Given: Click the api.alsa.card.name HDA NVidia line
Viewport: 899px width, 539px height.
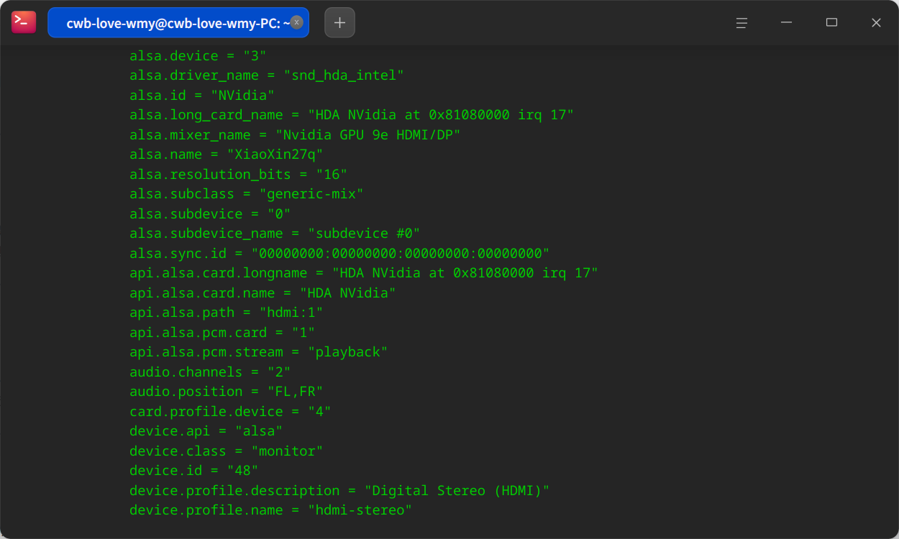Looking at the screenshot, I should [263, 293].
